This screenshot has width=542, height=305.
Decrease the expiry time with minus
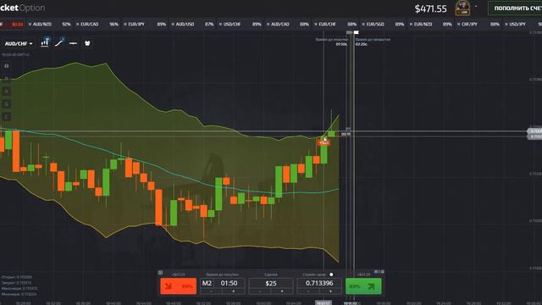point(211,291)
